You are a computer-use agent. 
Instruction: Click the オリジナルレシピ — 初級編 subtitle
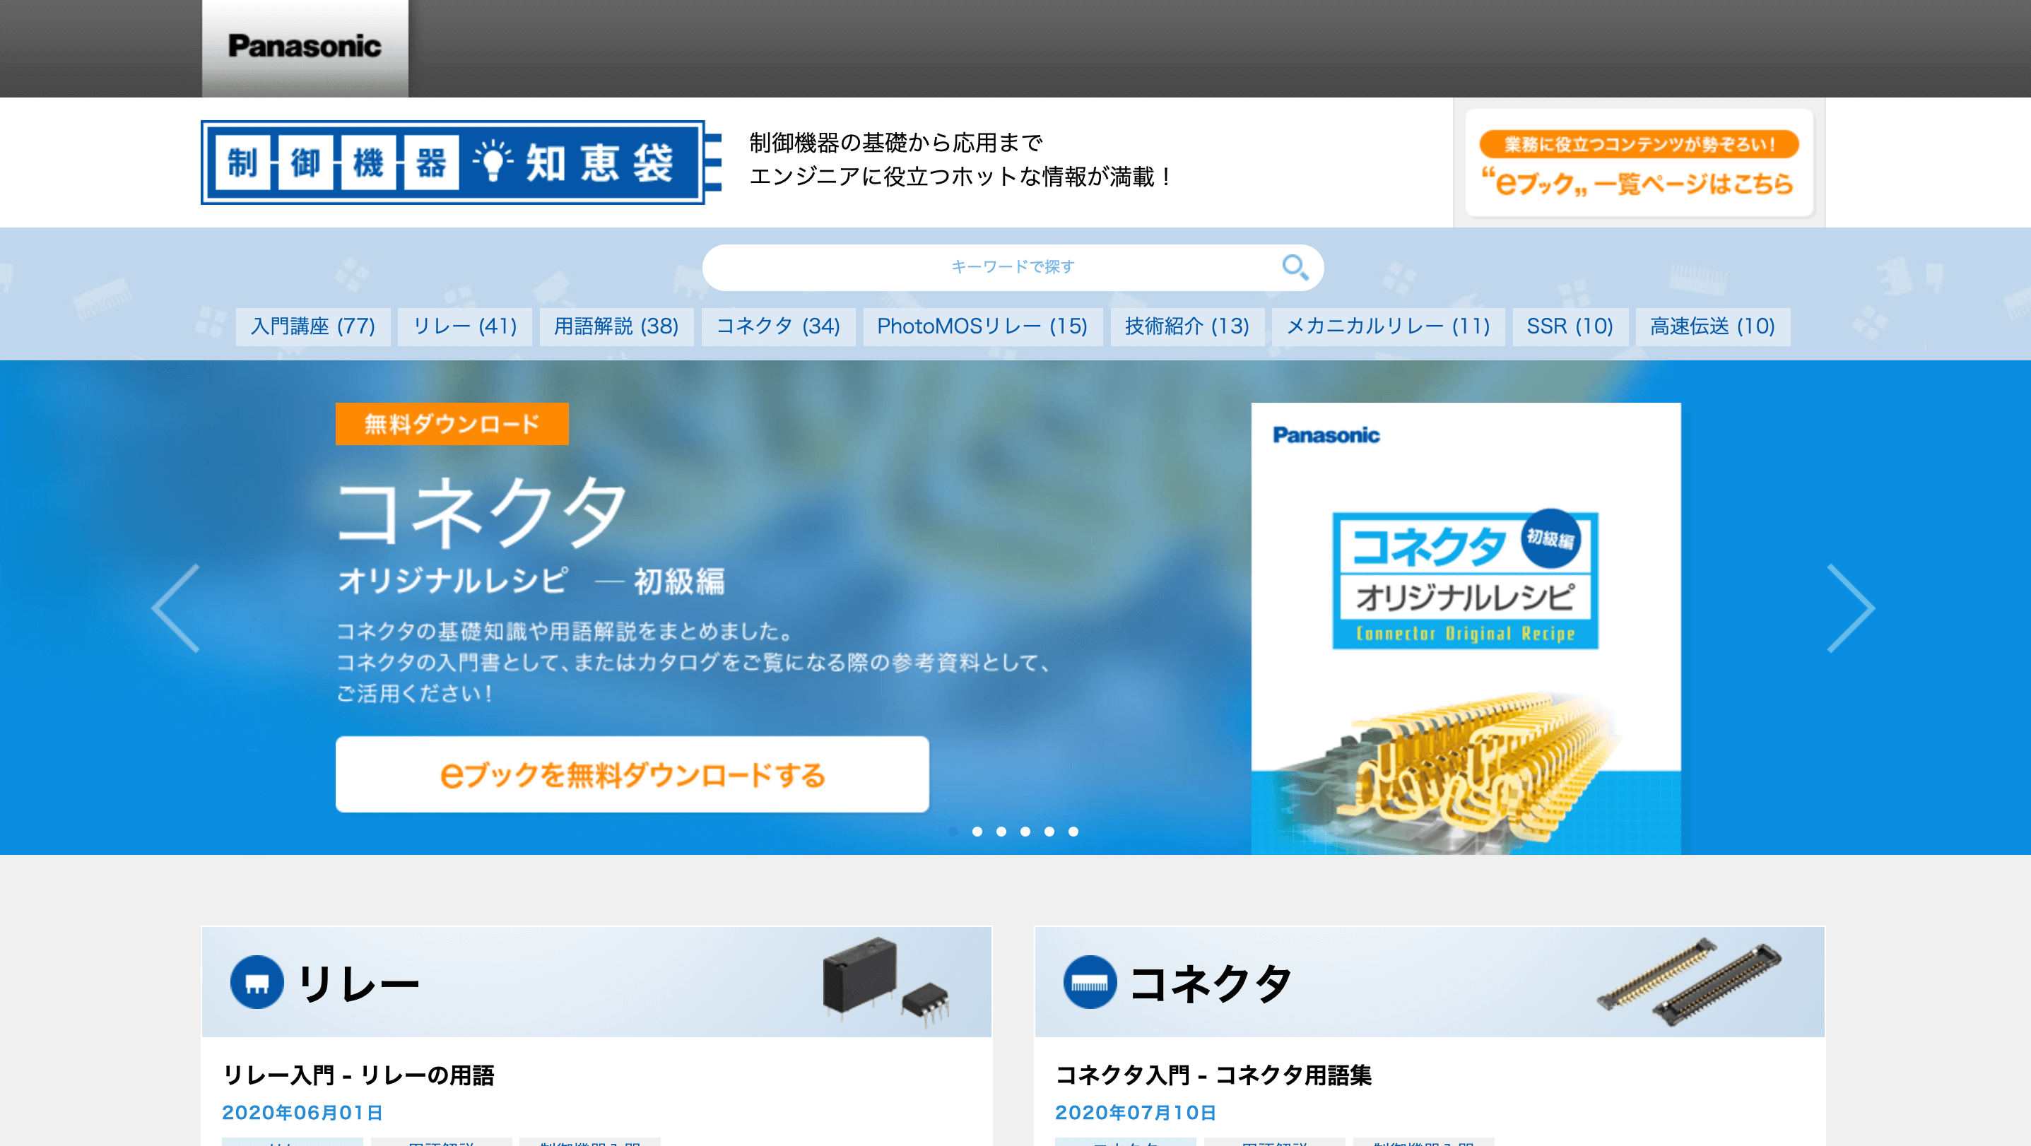point(531,581)
